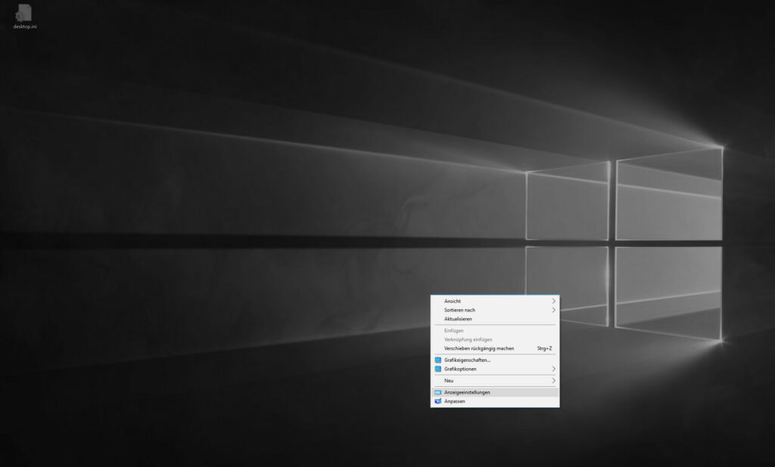
Task: Click the greyed-out Verknüpfung einfügen entry
Action: (x=495, y=339)
